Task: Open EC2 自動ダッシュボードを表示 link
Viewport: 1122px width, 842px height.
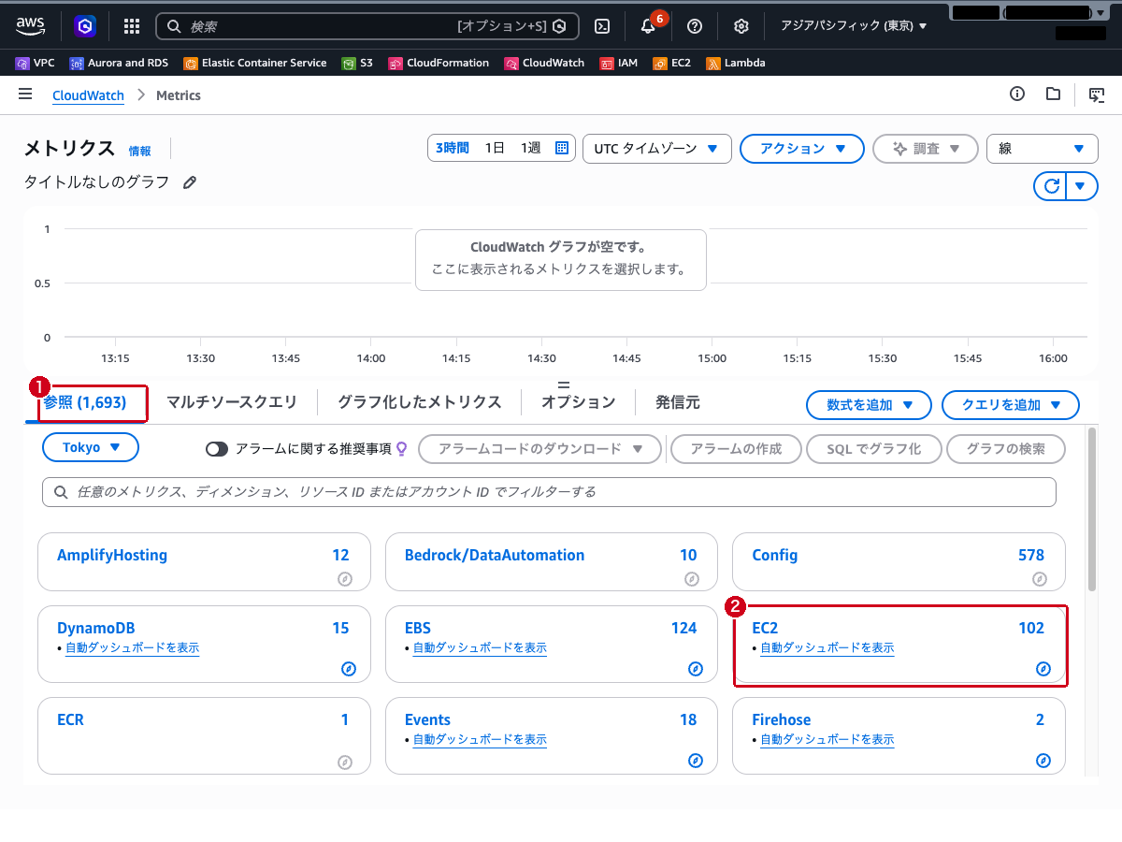Action: click(827, 647)
